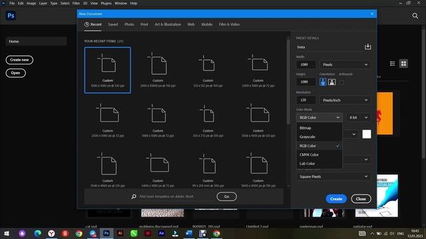Switch to the Film & Video tab

[229, 25]
